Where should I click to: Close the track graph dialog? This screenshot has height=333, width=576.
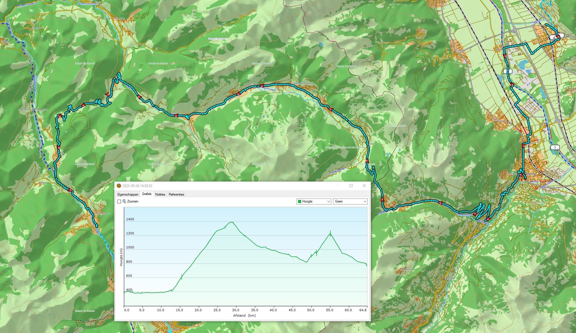(364, 186)
